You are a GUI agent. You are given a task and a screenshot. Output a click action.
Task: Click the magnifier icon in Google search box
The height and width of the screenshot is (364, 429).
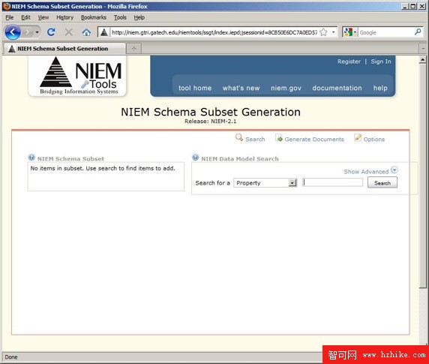coord(418,32)
